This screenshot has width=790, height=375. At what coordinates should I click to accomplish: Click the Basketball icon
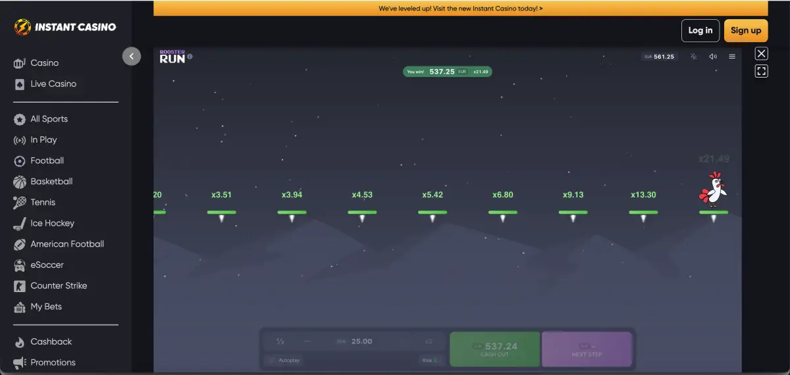19,182
